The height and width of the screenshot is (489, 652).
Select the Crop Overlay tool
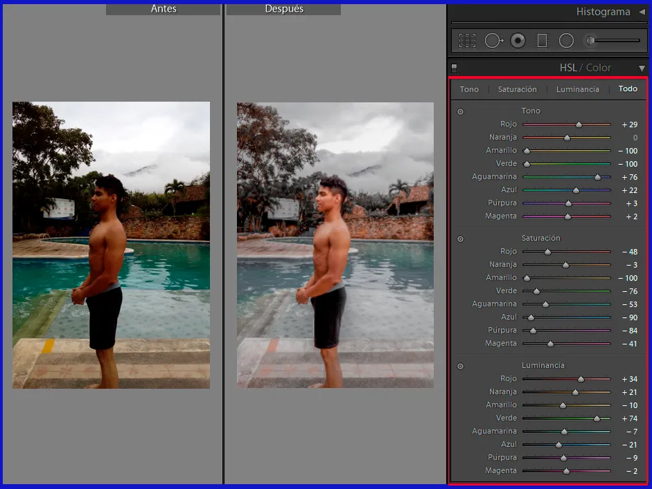(467, 41)
